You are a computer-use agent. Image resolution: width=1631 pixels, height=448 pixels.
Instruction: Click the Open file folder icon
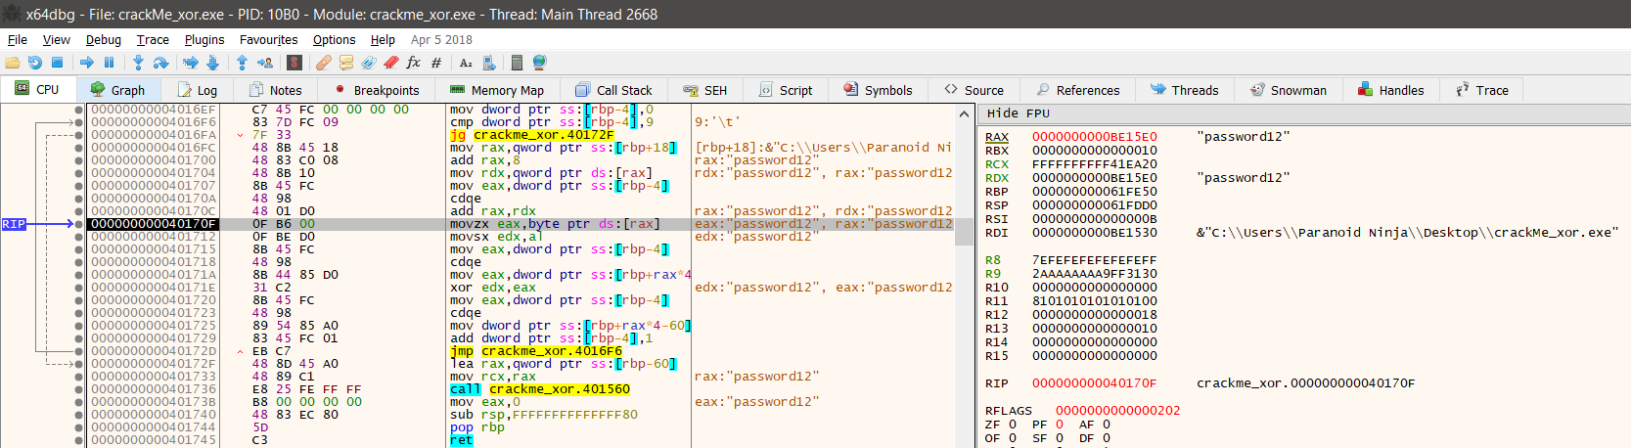(x=13, y=63)
